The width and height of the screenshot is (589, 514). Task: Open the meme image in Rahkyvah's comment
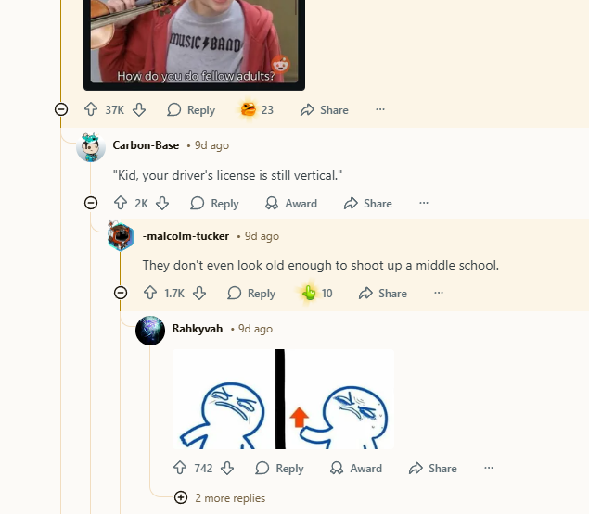click(x=283, y=398)
